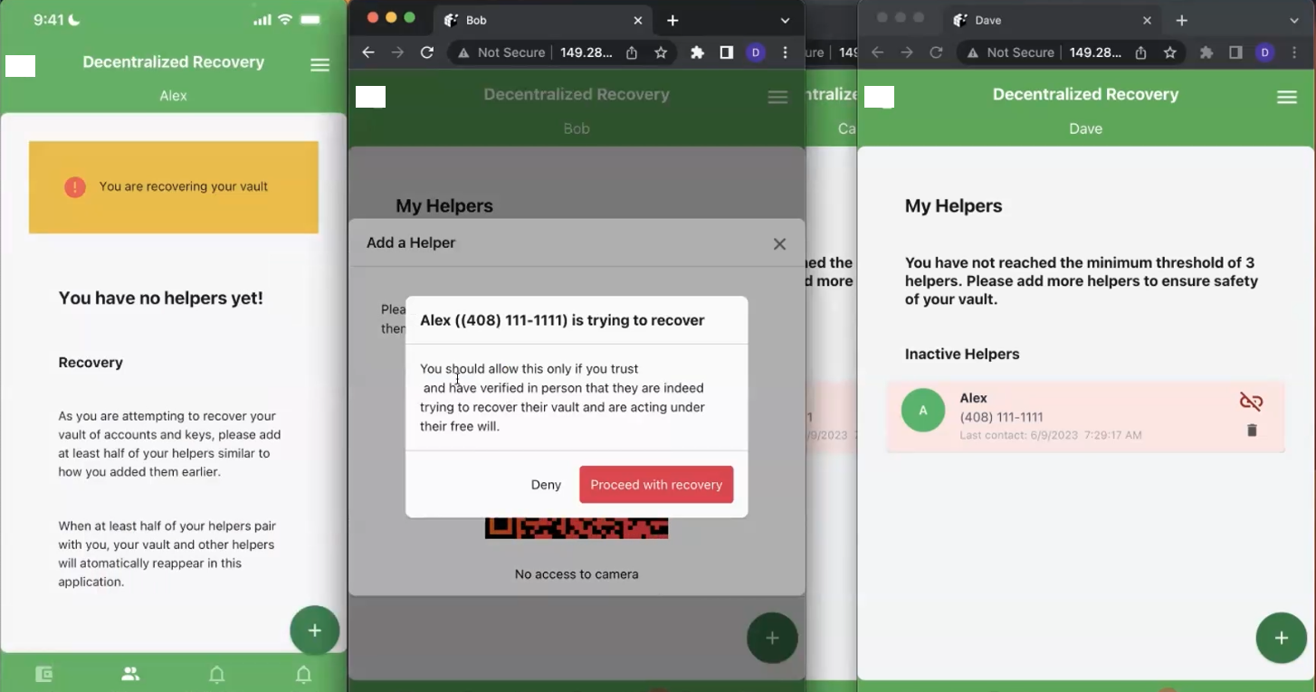Image resolution: width=1316 pixels, height=692 pixels.
Task: Reload the page in Bob's browser
Action: pos(427,52)
